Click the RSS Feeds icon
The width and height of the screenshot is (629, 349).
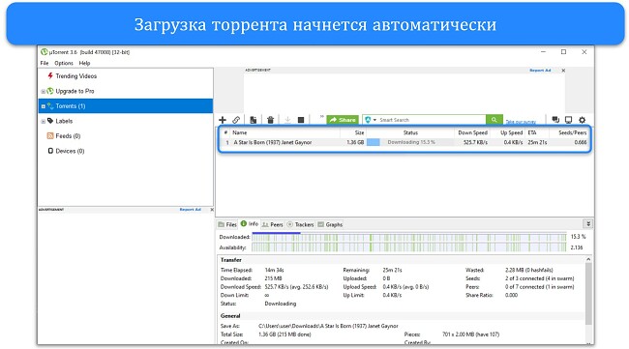pos(50,136)
